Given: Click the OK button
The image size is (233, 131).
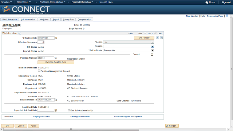Looking at the screenshot, I should (x=7, y=126).
